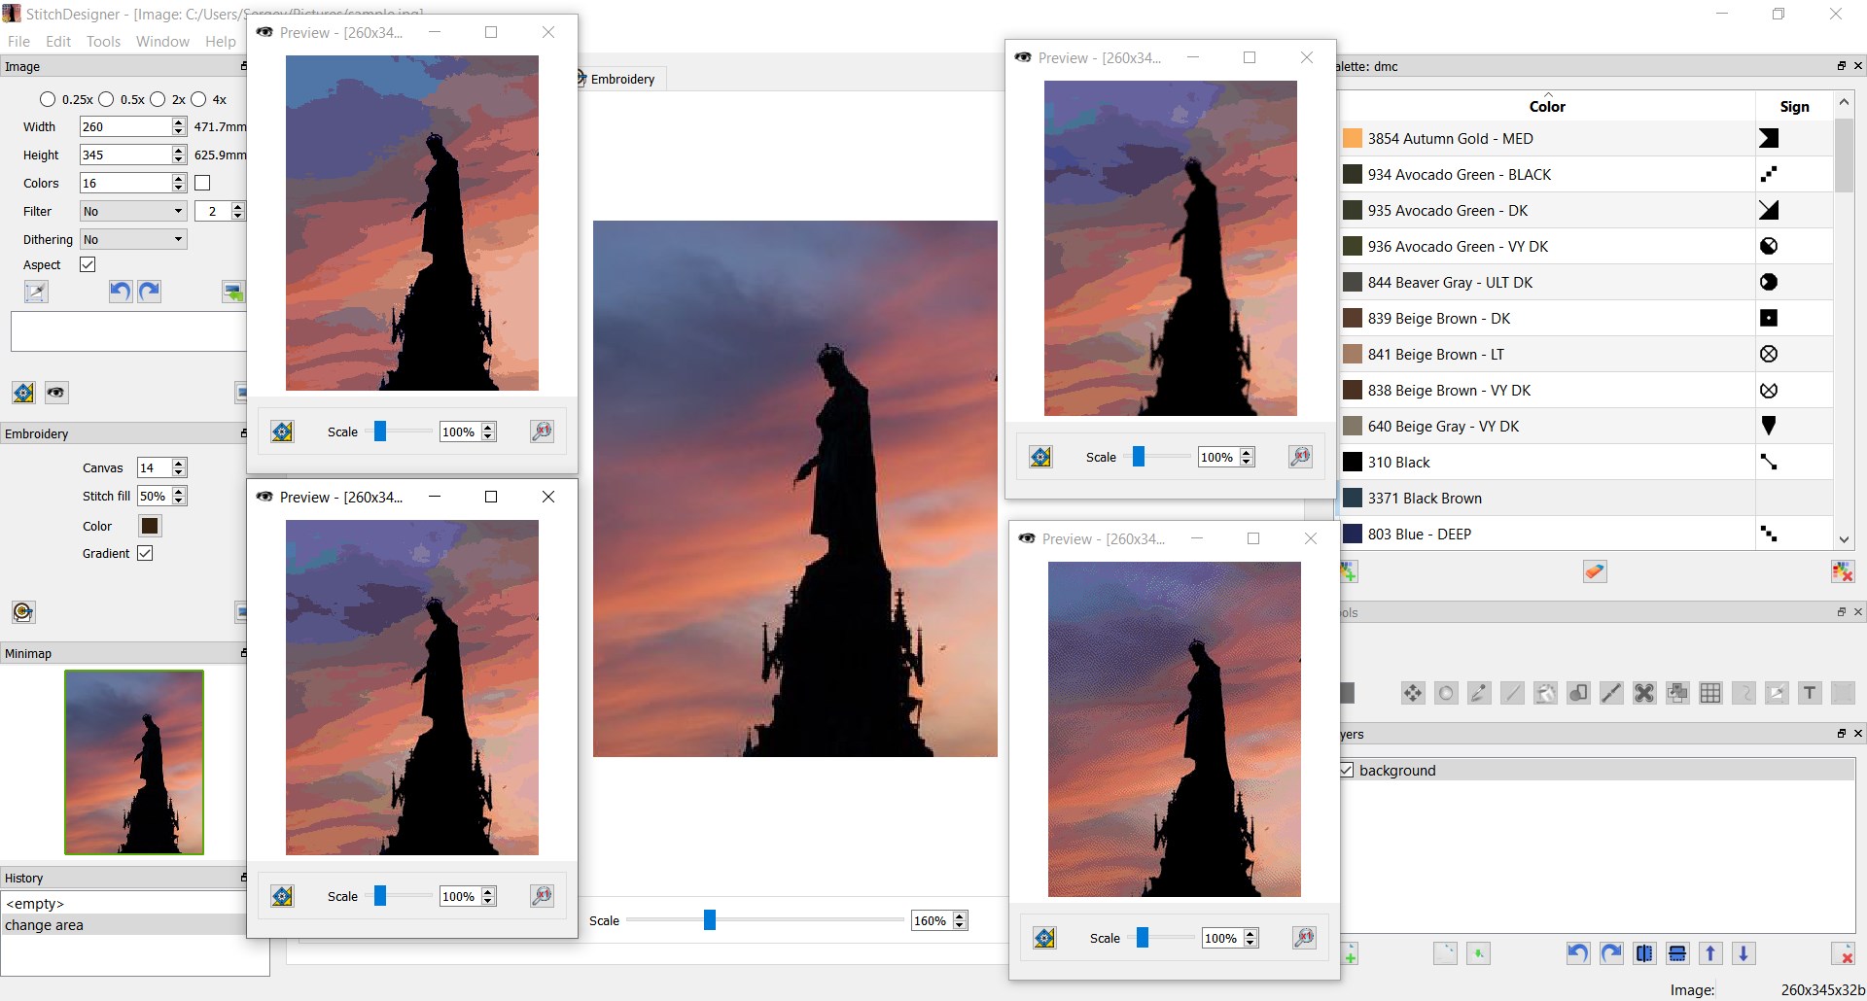1867x1001 pixels.
Task: Click the mirror layer icon below the Layers panel
Action: click(1644, 953)
